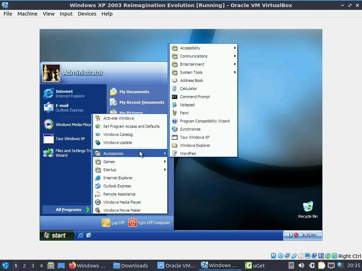The image size is (362, 271).
Task: Click the XP start button
Action: click(57, 235)
